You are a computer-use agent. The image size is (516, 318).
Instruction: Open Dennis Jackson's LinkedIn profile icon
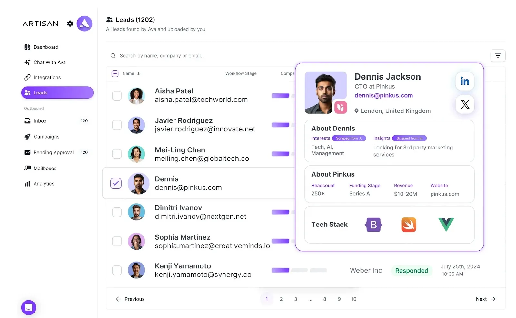click(465, 81)
